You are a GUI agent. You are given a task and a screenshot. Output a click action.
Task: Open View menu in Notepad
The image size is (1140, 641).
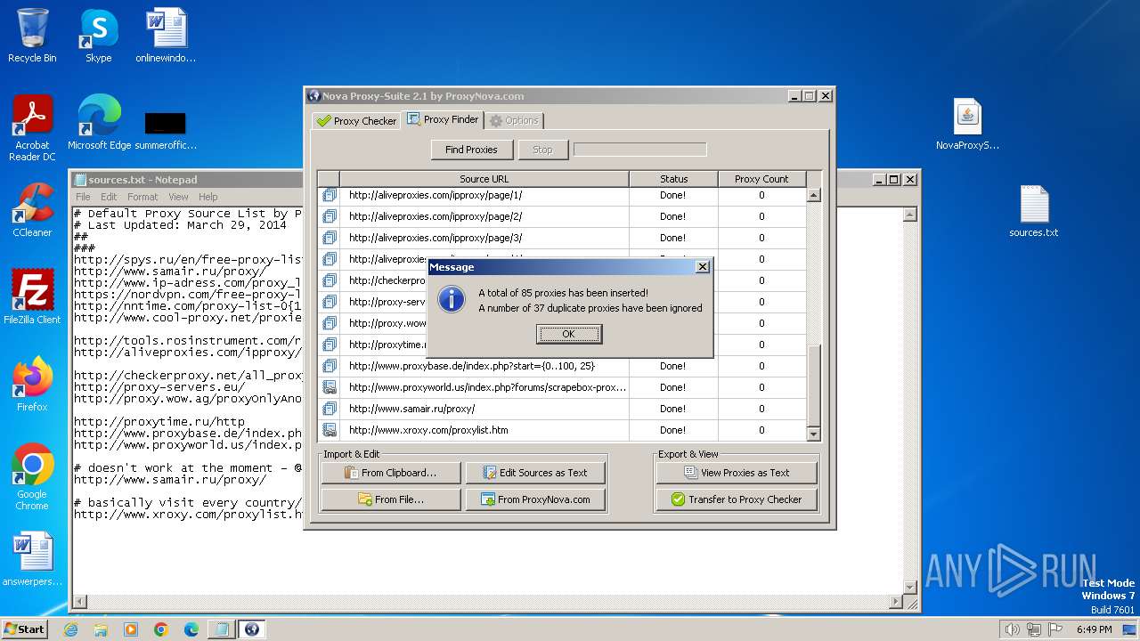178,197
